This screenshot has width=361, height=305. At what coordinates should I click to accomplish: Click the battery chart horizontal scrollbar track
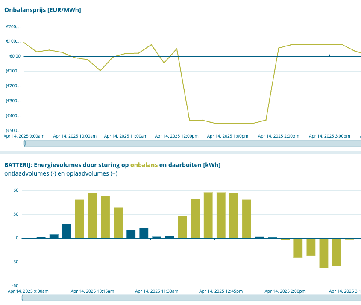192,298
